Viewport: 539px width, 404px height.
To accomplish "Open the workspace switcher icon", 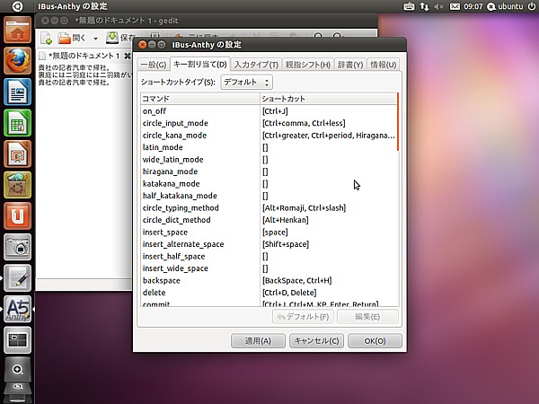I will click(x=18, y=339).
